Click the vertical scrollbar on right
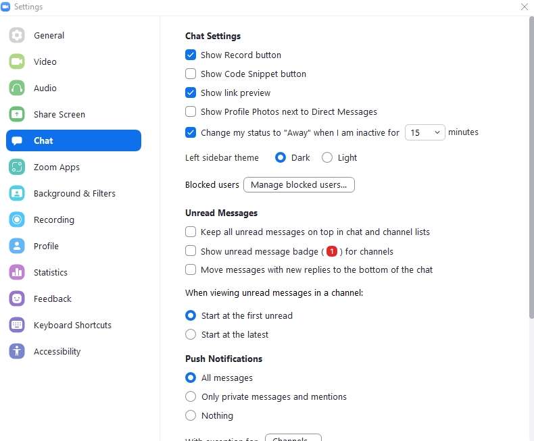This screenshot has height=441, width=534. [x=530, y=169]
